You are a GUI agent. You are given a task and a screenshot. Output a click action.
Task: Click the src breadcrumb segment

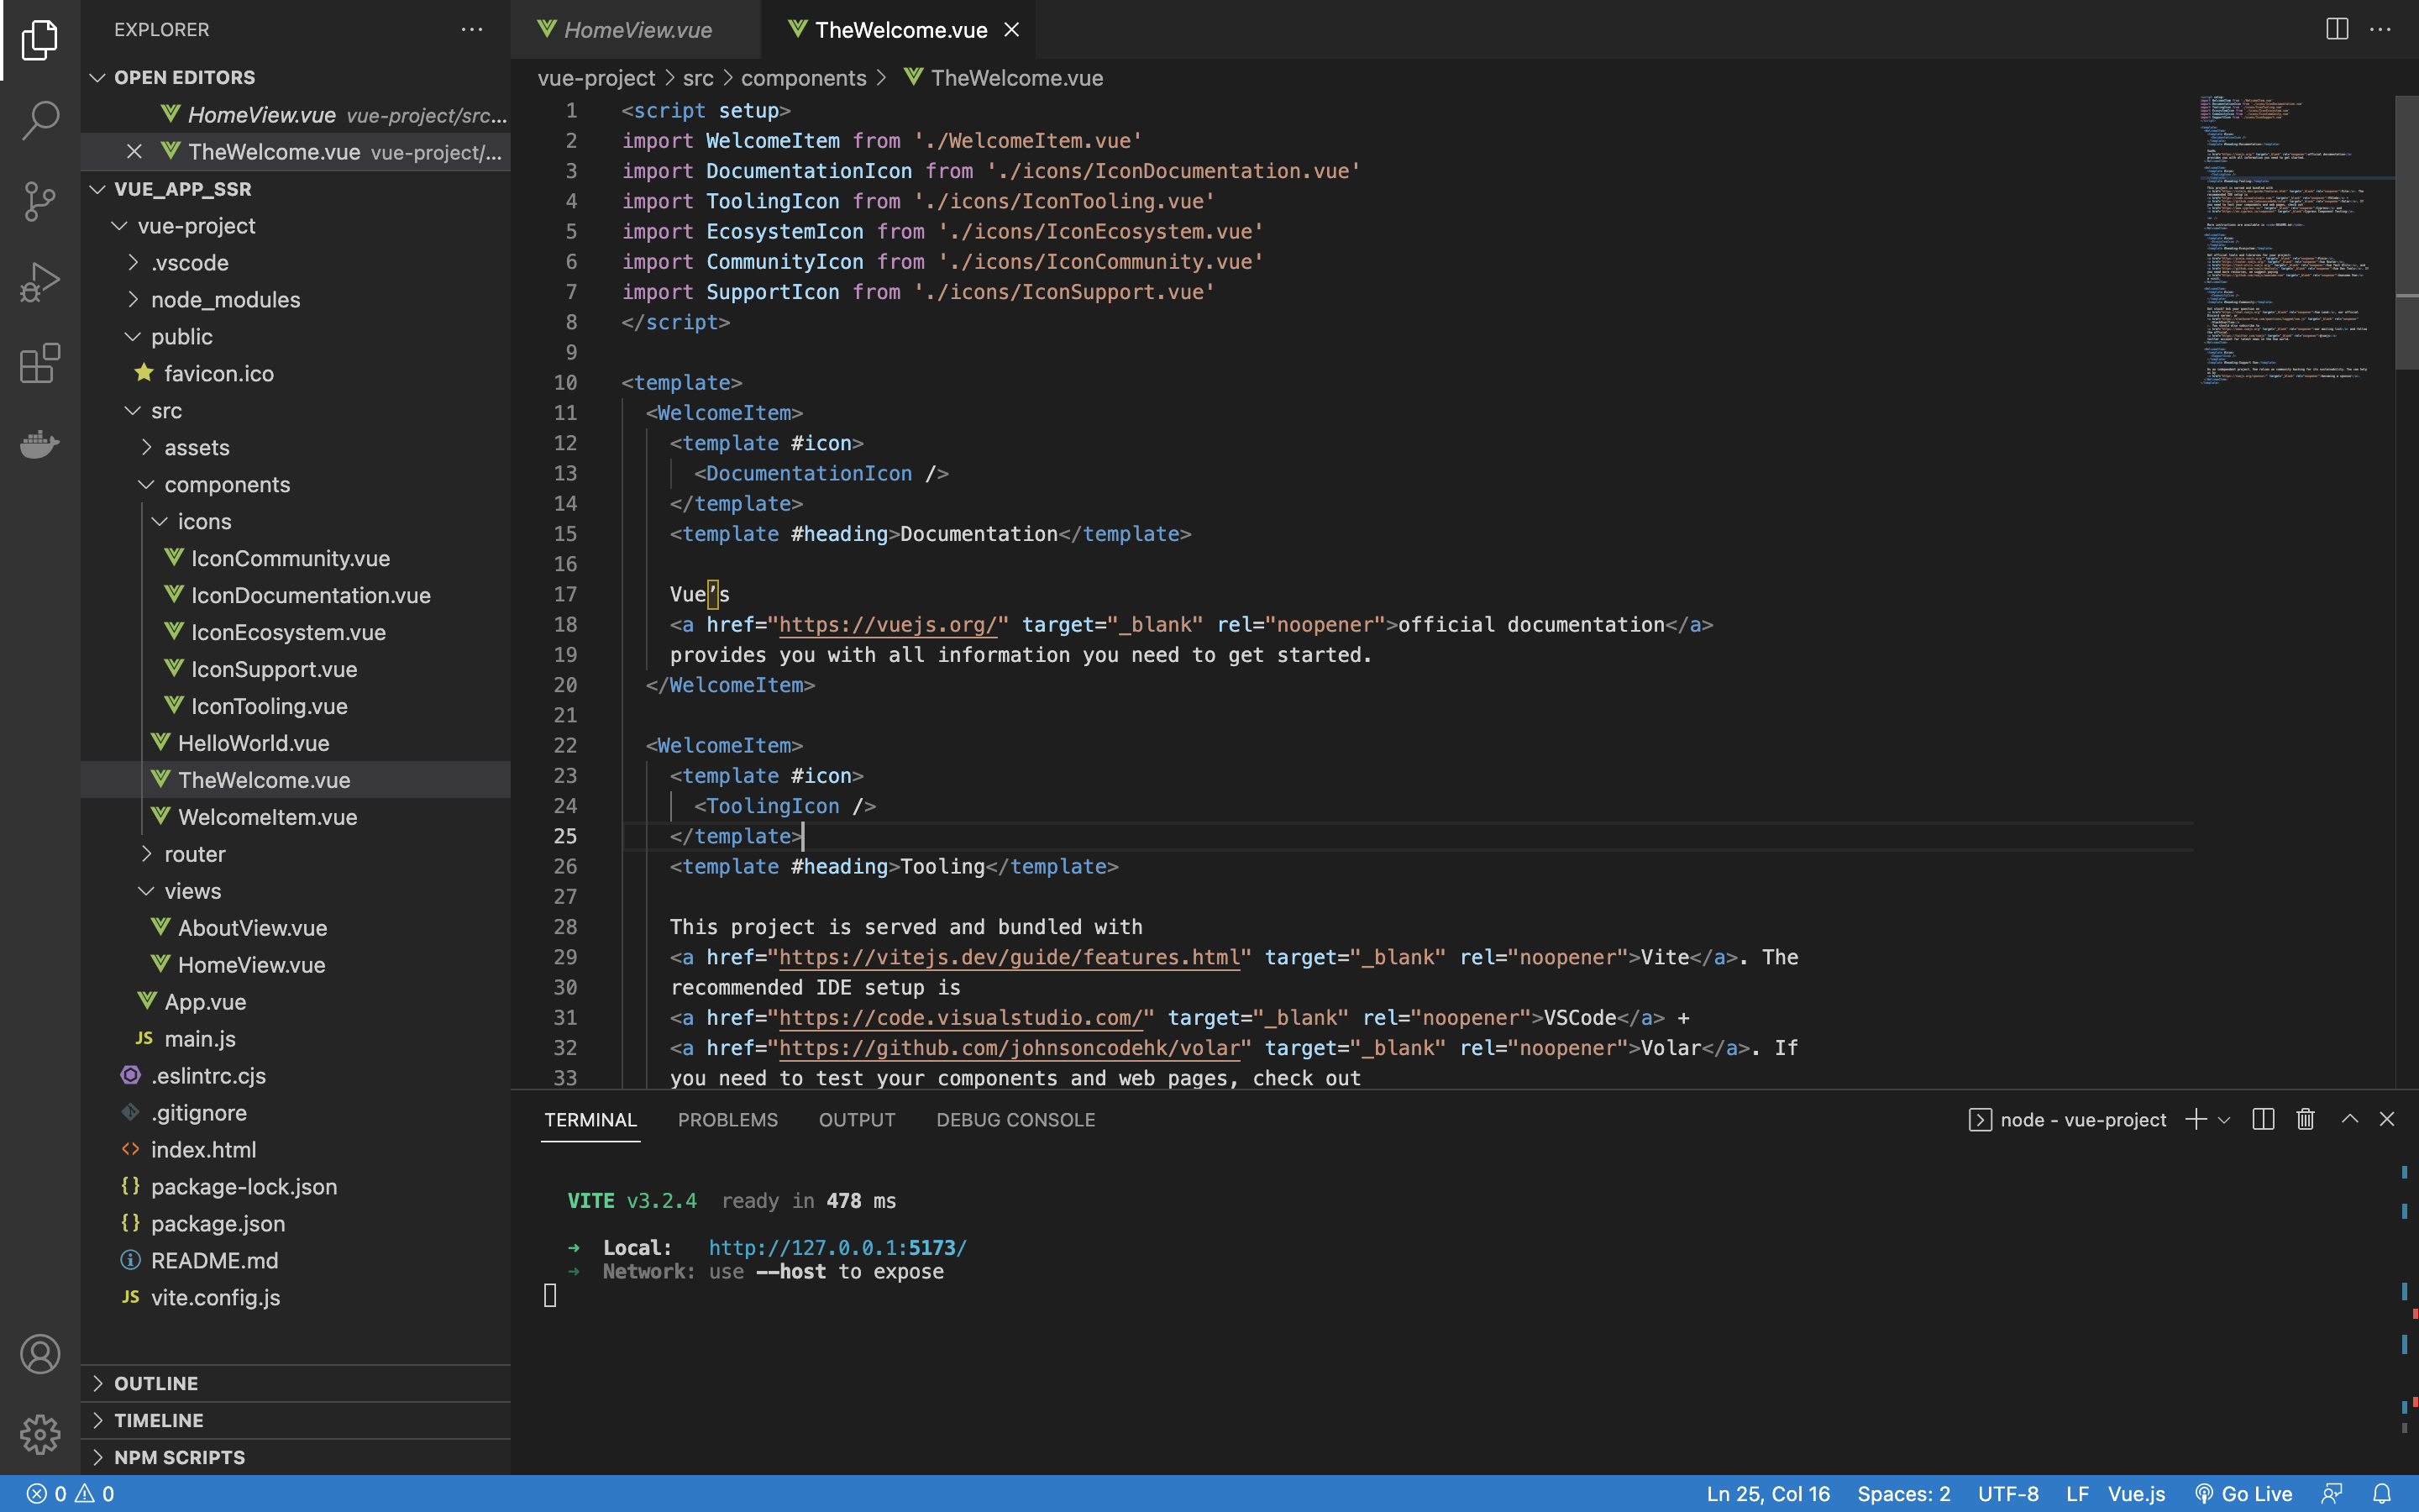point(698,78)
